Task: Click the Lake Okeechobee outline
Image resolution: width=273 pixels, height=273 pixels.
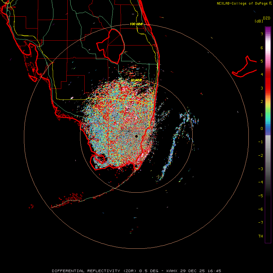Action: coord(111,46)
